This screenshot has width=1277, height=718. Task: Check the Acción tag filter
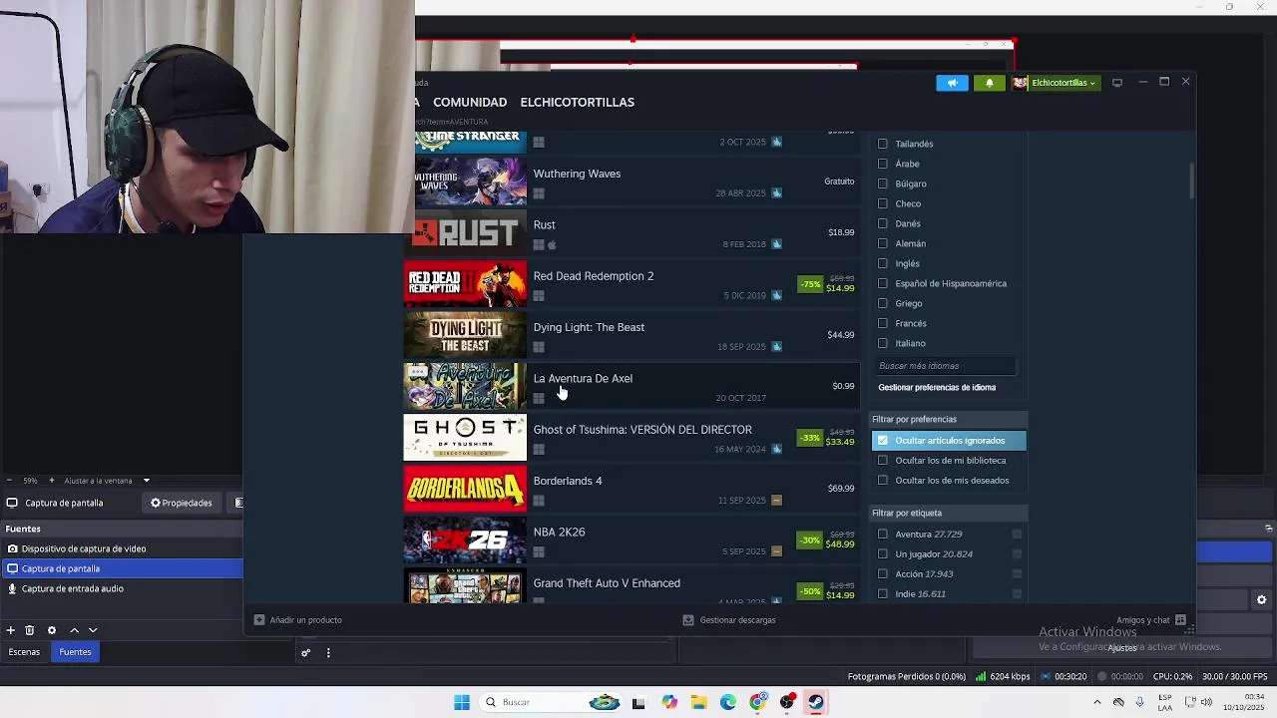(882, 573)
